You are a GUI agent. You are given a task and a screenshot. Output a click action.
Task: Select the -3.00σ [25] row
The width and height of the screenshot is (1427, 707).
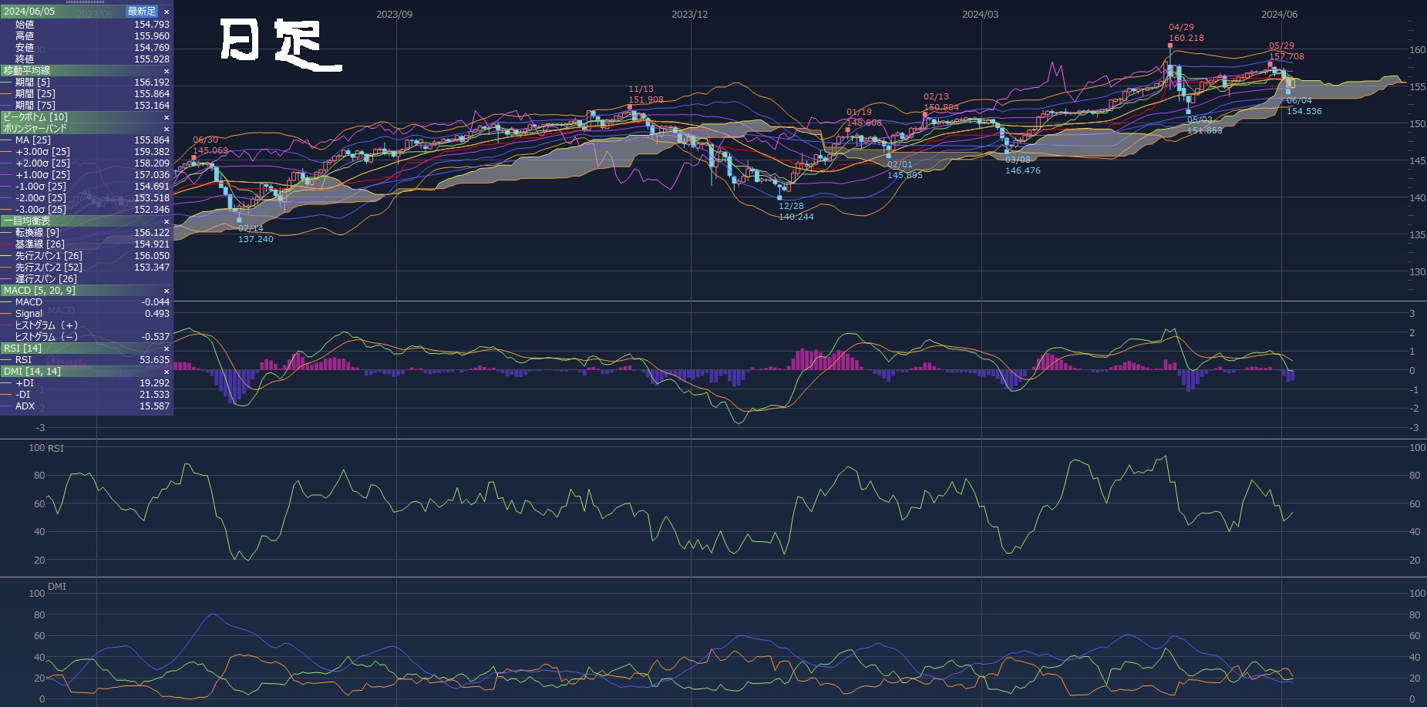[86, 210]
